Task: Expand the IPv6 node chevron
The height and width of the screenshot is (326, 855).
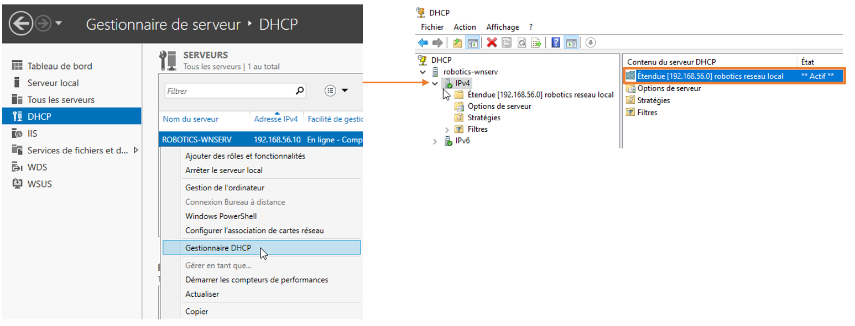Action: point(435,141)
